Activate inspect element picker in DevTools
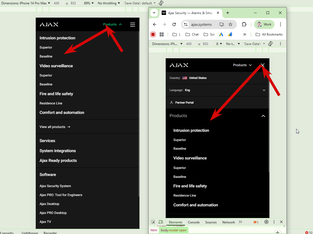Screen dimensions: 313x234 click(153, 222)
